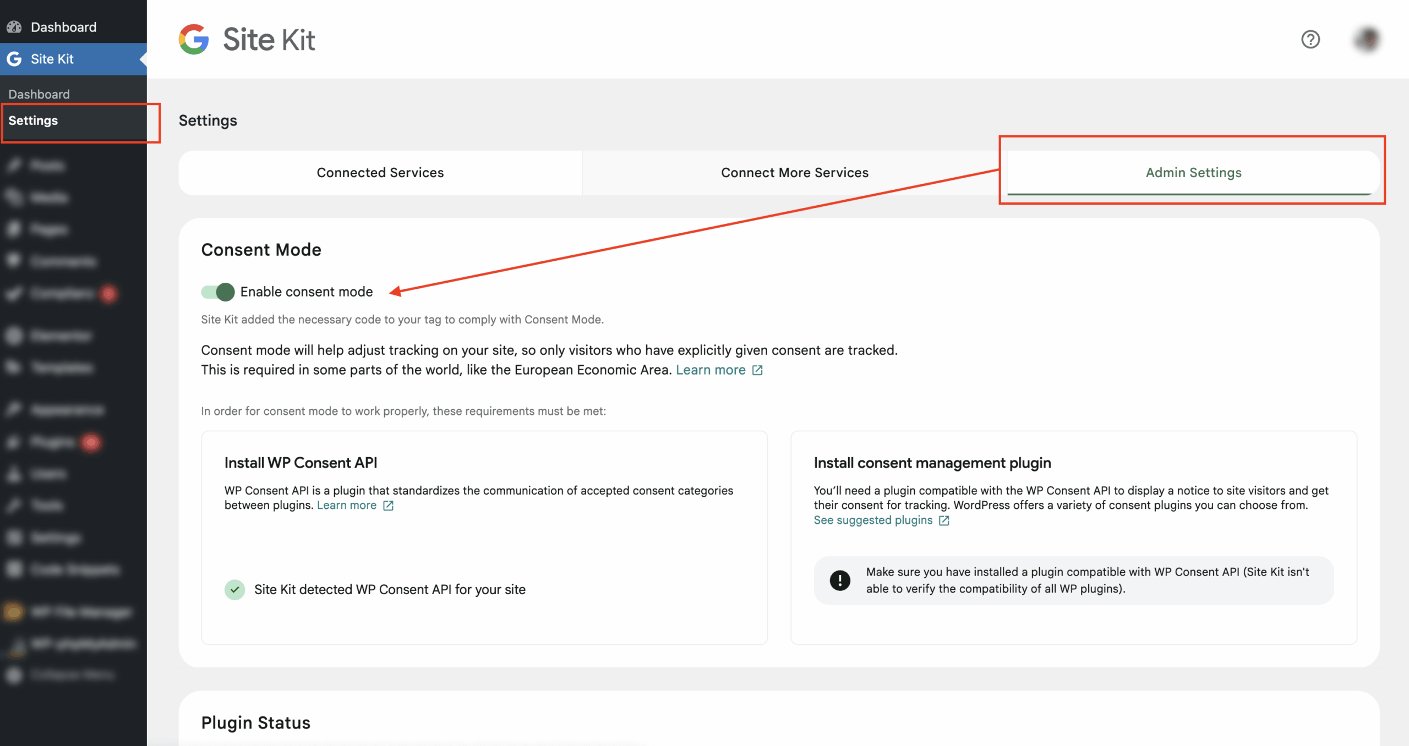Click external link icon next to See suggested plugins
Image resolution: width=1409 pixels, height=746 pixels.
[x=944, y=520]
